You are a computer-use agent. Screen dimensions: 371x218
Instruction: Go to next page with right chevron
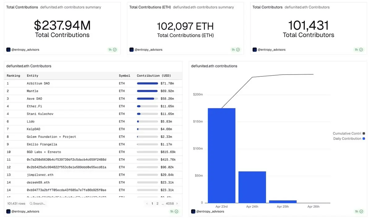pyautogui.click(x=177, y=203)
